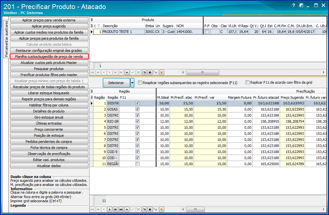Screen dimensions: 329x215
Task: Jump to next page in region grid navigator
Action: coord(116,209)
